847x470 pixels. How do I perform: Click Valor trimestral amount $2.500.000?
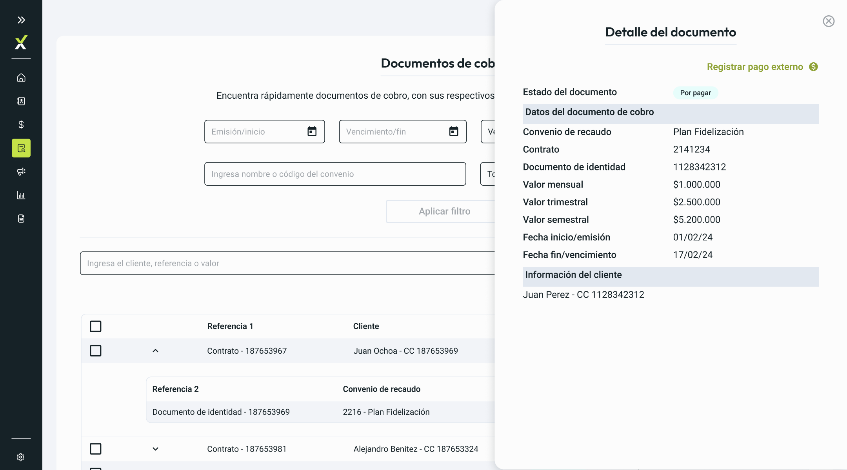[696, 202]
